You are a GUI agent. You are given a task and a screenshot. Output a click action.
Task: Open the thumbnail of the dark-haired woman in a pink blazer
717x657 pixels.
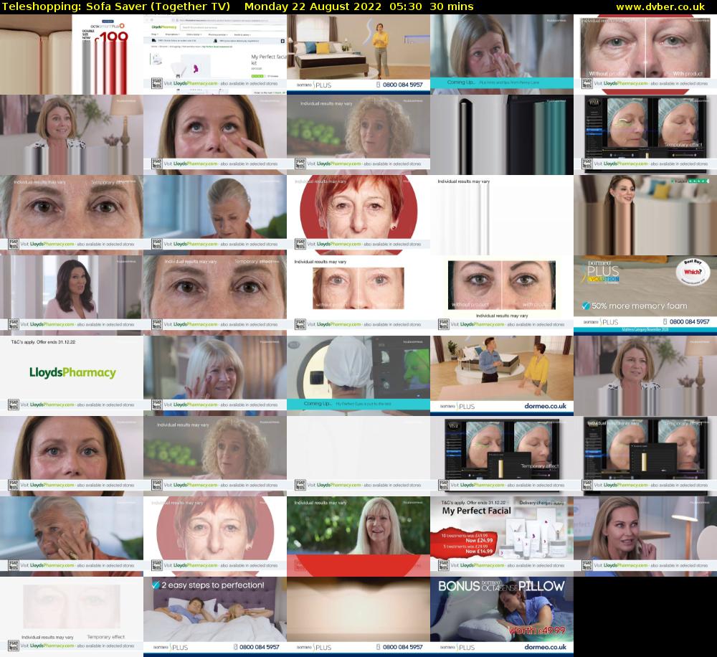point(71,295)
